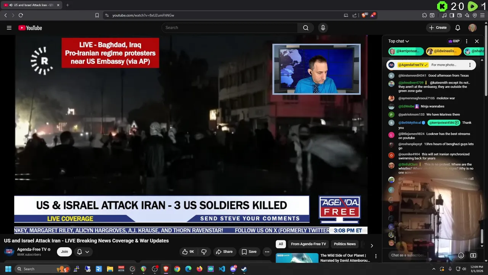Dislike the video
This screenshot has width=488, height=275.
[204, 252]
